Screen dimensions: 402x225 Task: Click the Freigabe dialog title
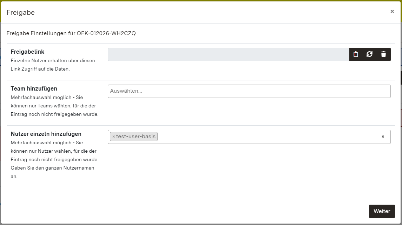click(21, 13)
